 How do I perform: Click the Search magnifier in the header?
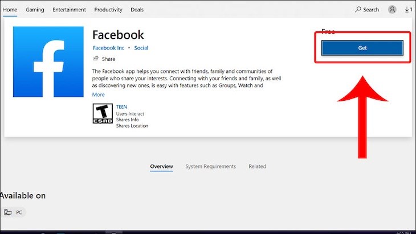(x=358, y=10)
